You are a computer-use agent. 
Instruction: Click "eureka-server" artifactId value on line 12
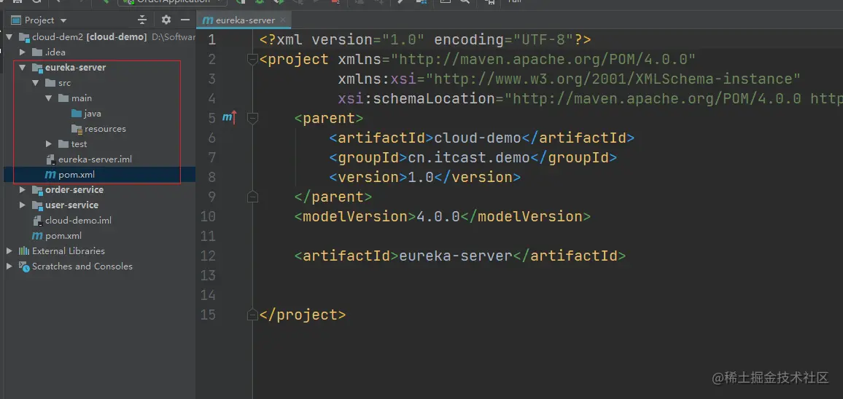click(456, 256)
